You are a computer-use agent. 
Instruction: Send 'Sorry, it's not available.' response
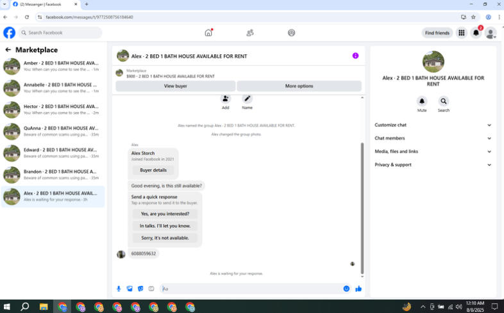tap(165, 238)
